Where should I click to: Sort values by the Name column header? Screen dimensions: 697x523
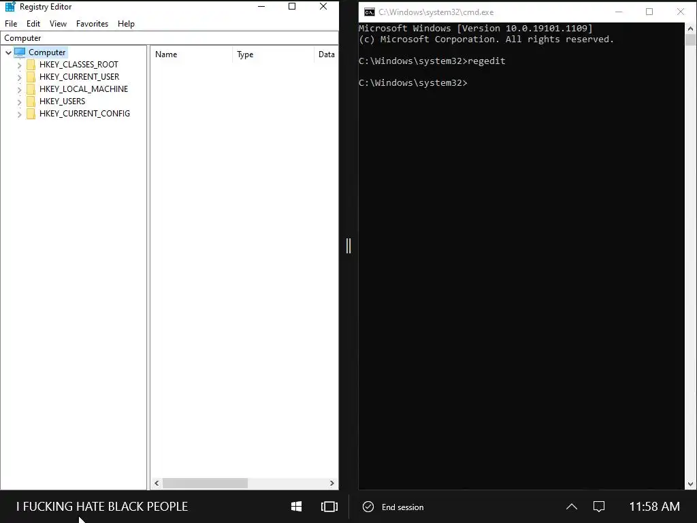191,54
